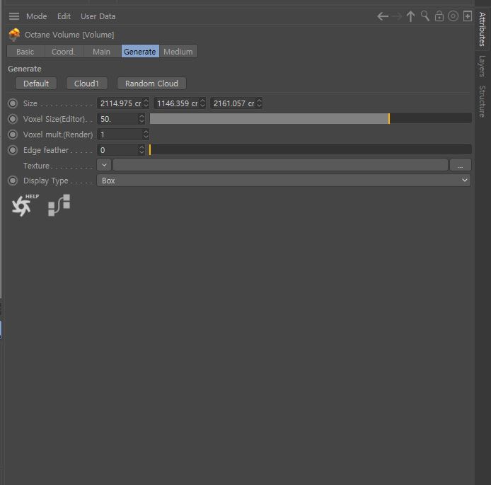The height and width of the screenshot is (485, 491).
Task: Select the Generate tab
Action: click(x=140, y=52)
